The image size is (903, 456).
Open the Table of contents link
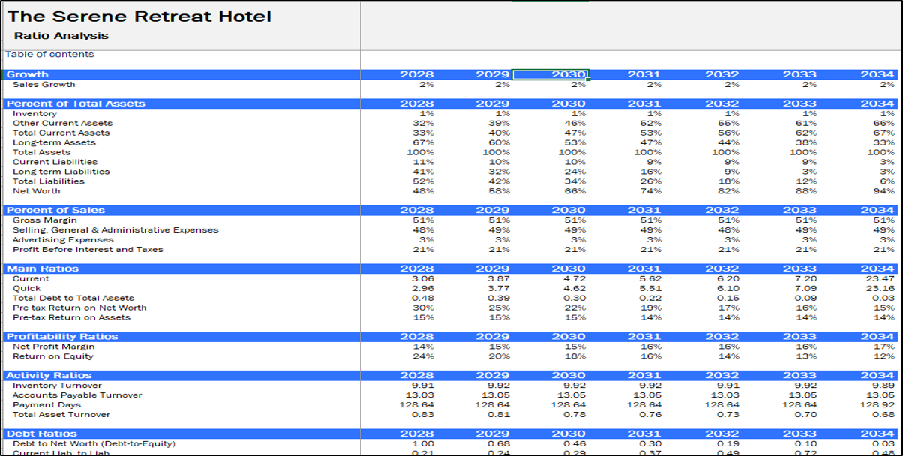click(49, 54)
